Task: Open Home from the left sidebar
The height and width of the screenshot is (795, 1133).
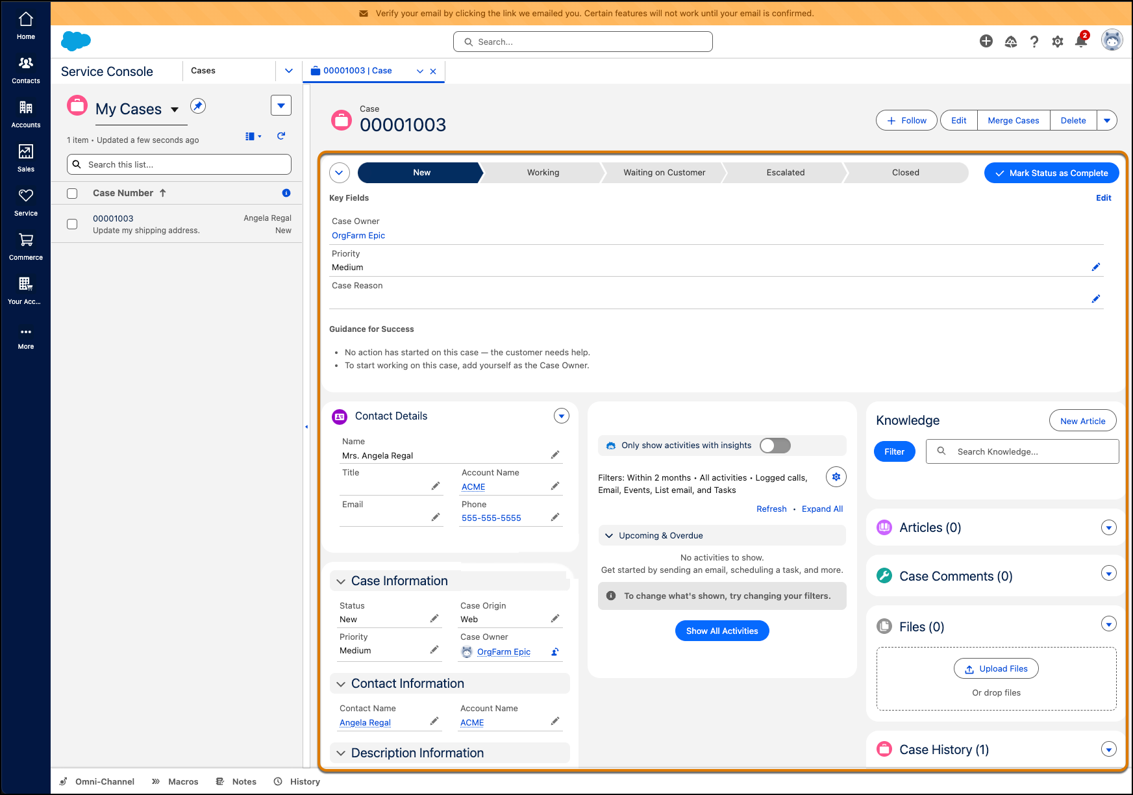Action: tap(26, 26)
